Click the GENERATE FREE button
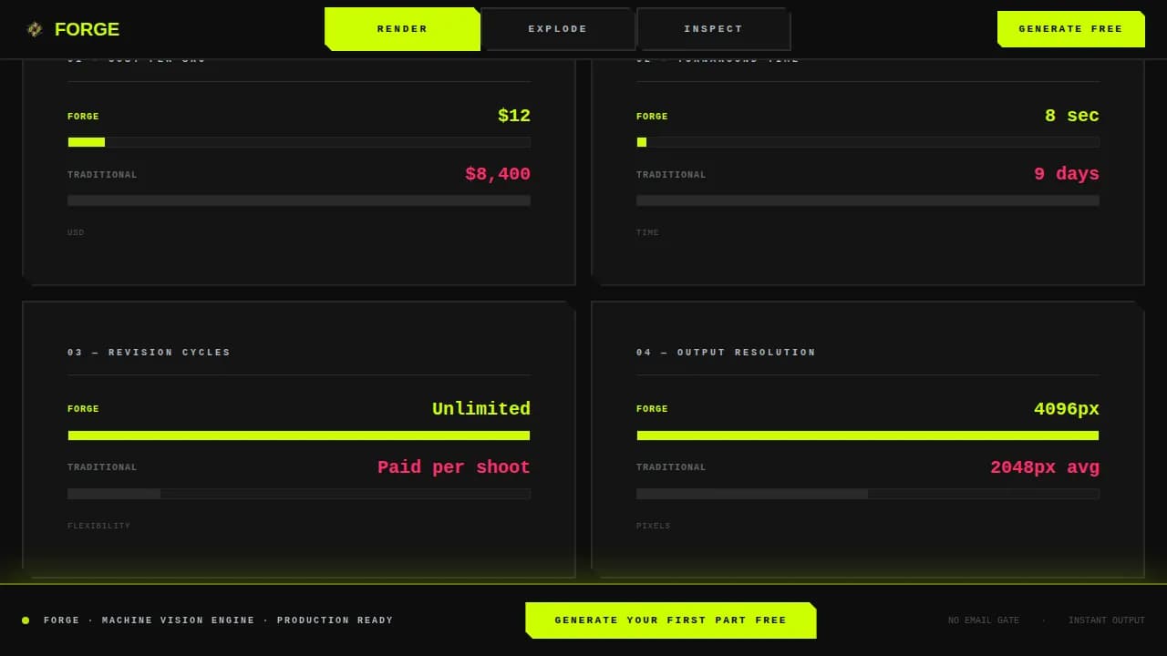1167x656 pixels. (x=1070, y=28)
